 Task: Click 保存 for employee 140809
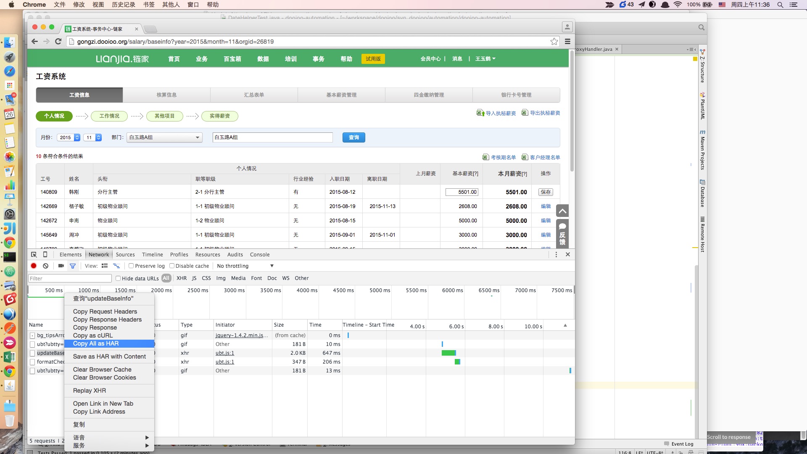[x=546, y=192]
